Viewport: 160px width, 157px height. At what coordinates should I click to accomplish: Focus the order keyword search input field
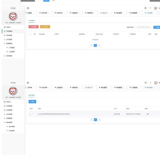point(143,27)
